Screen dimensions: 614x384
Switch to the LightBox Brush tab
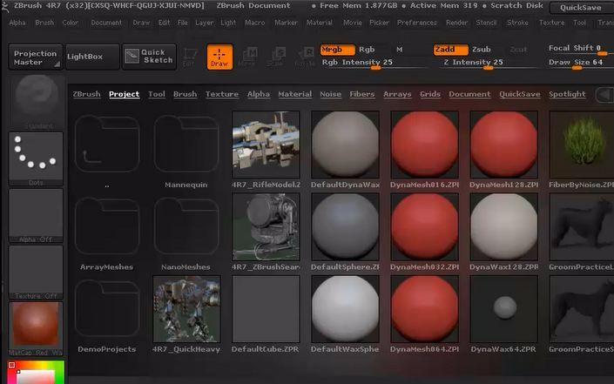tap(185, 94)
